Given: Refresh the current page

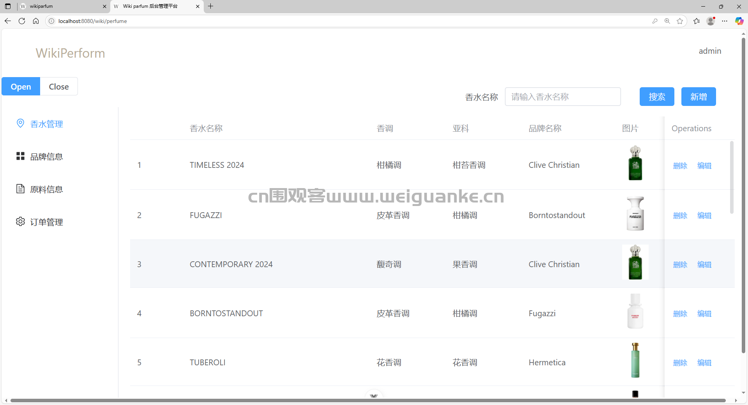Looking at the screenshot, I should (22, 21).
